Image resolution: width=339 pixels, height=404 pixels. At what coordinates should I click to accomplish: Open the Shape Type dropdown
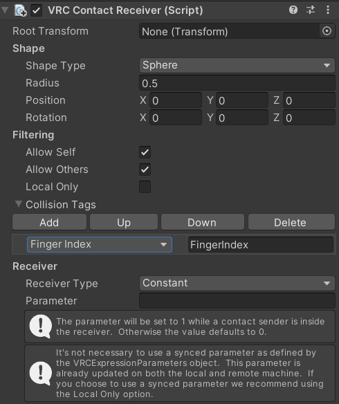[x=237, y=65]
